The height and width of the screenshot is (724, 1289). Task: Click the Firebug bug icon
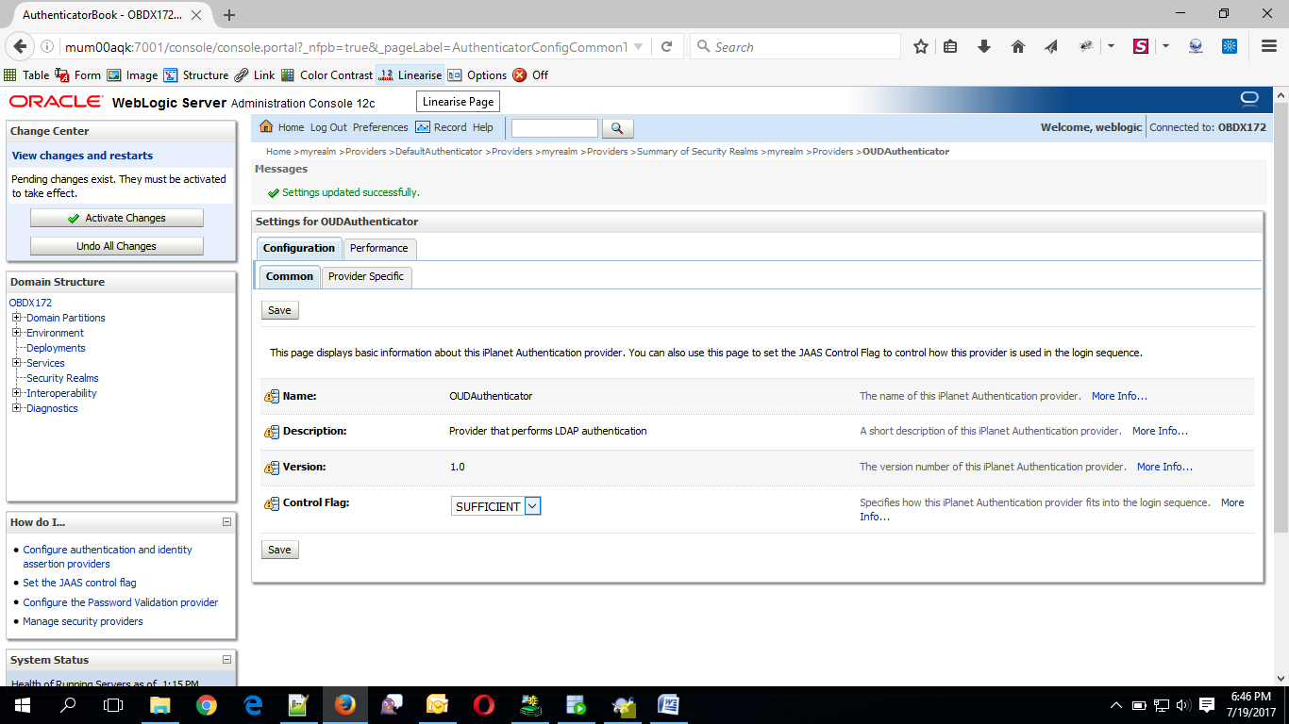1086,46
